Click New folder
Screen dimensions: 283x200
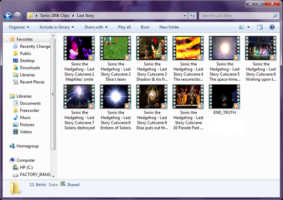click(169, 27)
